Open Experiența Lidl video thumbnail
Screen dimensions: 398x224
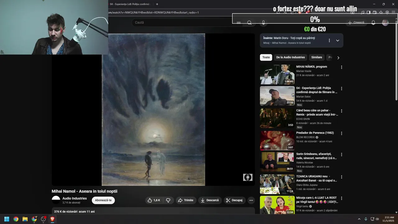tap(277, 96)
